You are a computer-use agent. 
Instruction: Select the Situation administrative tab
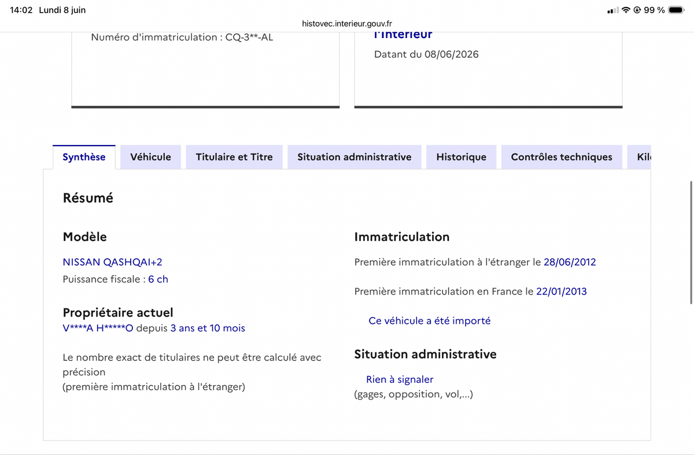coord(355,157)
